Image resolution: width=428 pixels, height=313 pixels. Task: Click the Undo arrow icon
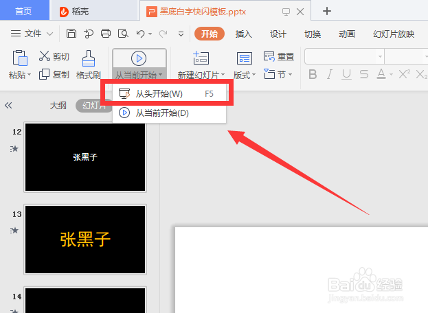click(141, 34)
